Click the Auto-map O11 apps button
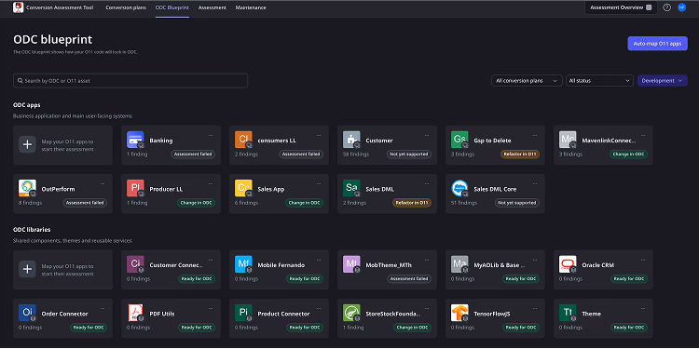Image resolution: width=699 pixels, height=349 pixels. [x=658, y=44]
